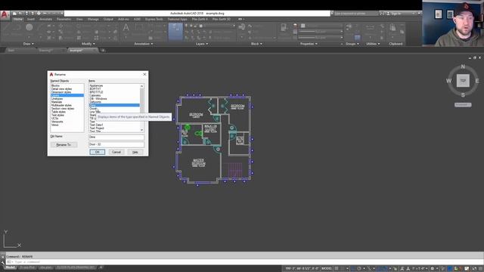Select the large Text annotation tool
This screenshot has width=484, height=272.
pos(126,28)
